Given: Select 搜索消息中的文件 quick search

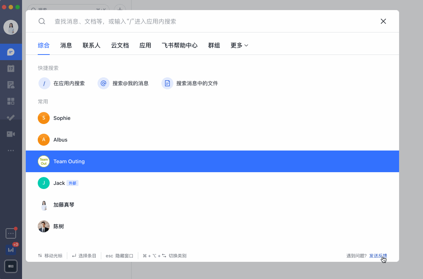Looking at the screenshot, I should (x=197, y=83).
